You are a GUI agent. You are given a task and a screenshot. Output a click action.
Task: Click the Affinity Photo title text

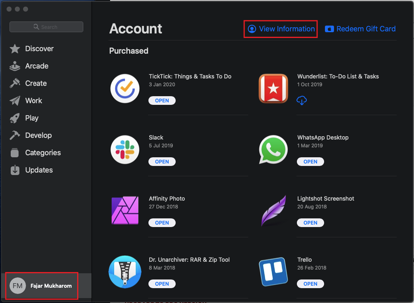[x=167, y=199]
